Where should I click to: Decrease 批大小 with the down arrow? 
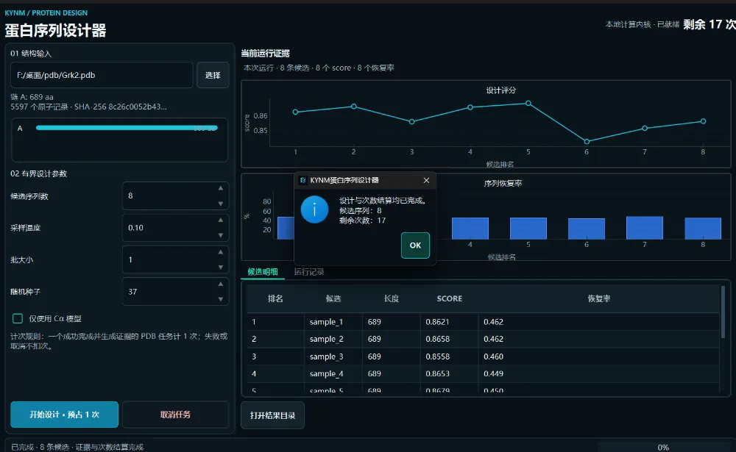(221, 268)
